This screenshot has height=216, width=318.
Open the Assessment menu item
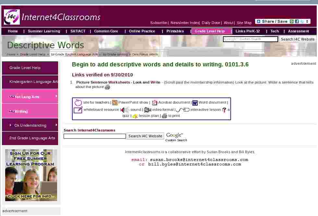(298, 31)
